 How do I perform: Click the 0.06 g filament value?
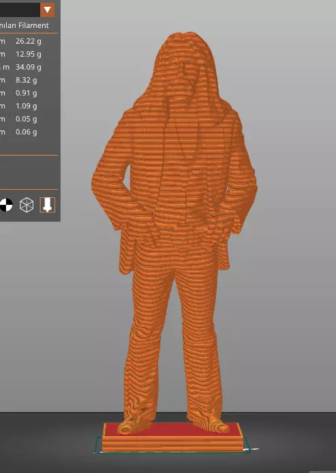coord(26,132)
